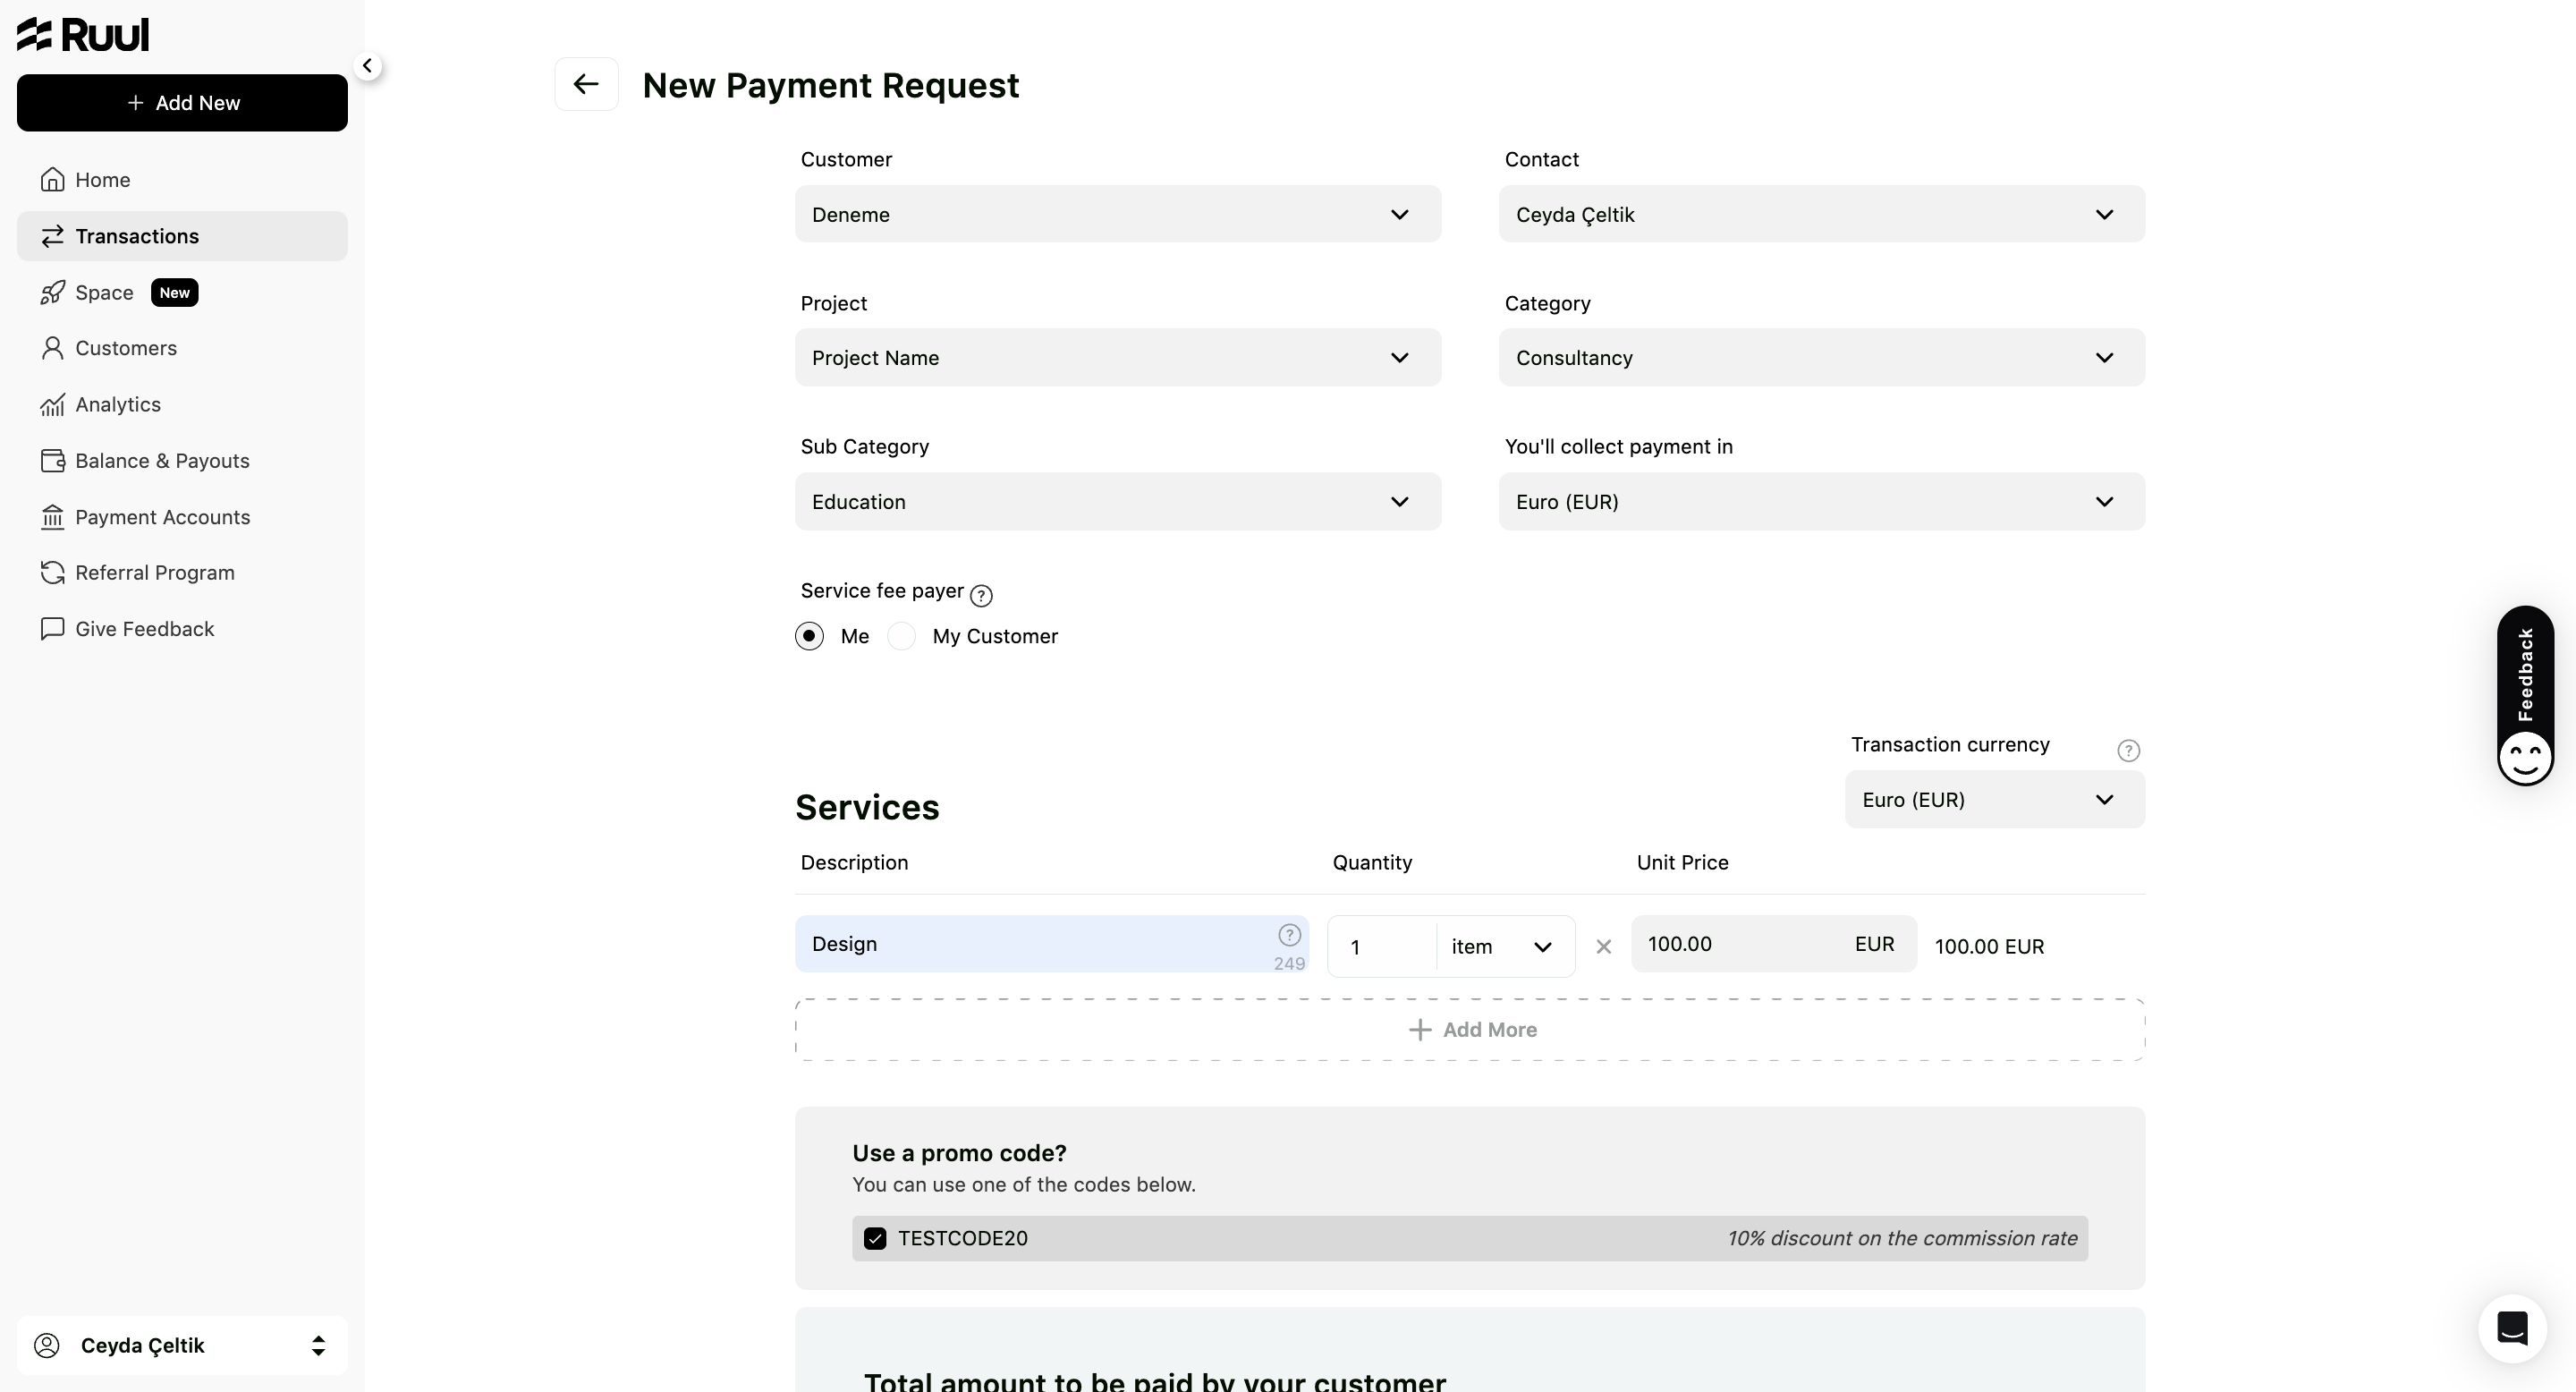Click the back arrow button
2576x1392 pixels.
[586, 85]
